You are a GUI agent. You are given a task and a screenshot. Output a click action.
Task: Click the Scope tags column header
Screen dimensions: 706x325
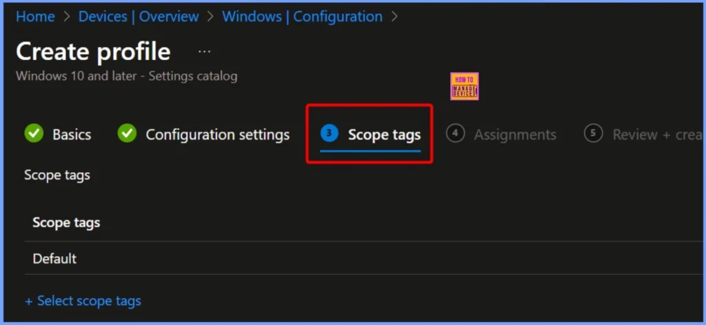(x=66, y=222)
